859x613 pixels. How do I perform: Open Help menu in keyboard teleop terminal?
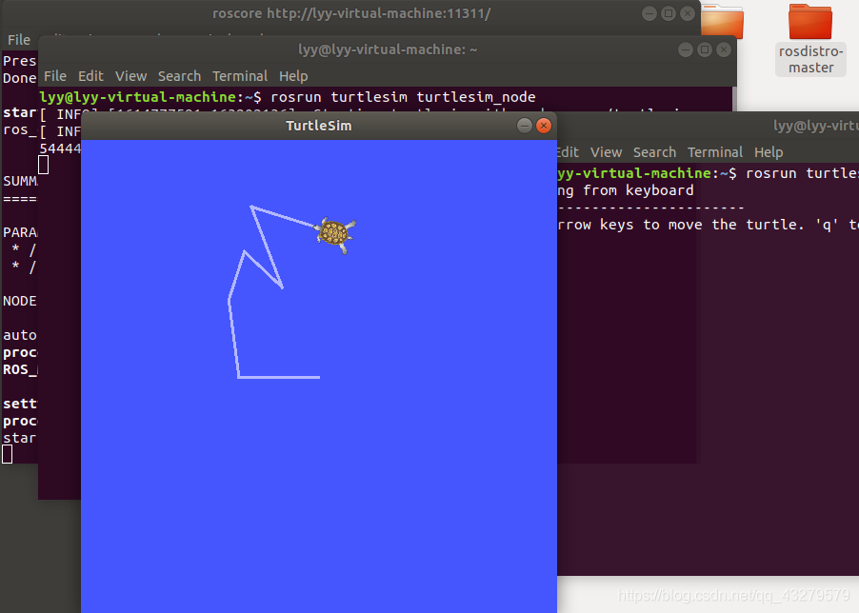click(x=769, y=152)
